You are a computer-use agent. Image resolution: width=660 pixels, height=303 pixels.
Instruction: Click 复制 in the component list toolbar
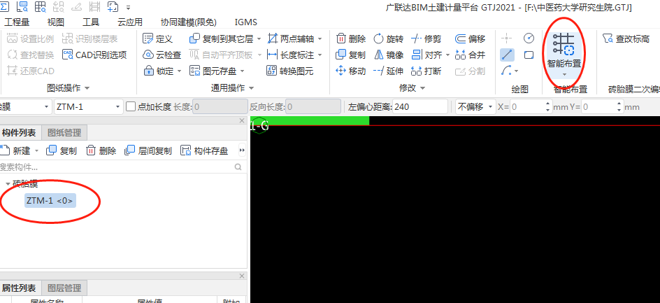click(x=62, y=150)
